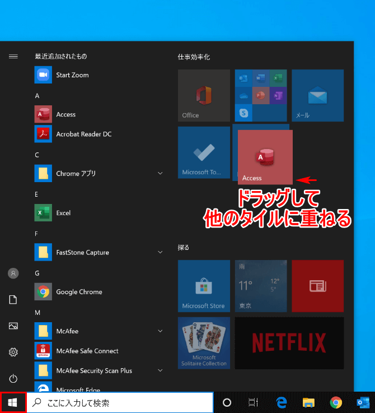The width and height of the screenshot is (375, 413).
Task: Expand the Start menu hamburger
Action: click(13, 57)
